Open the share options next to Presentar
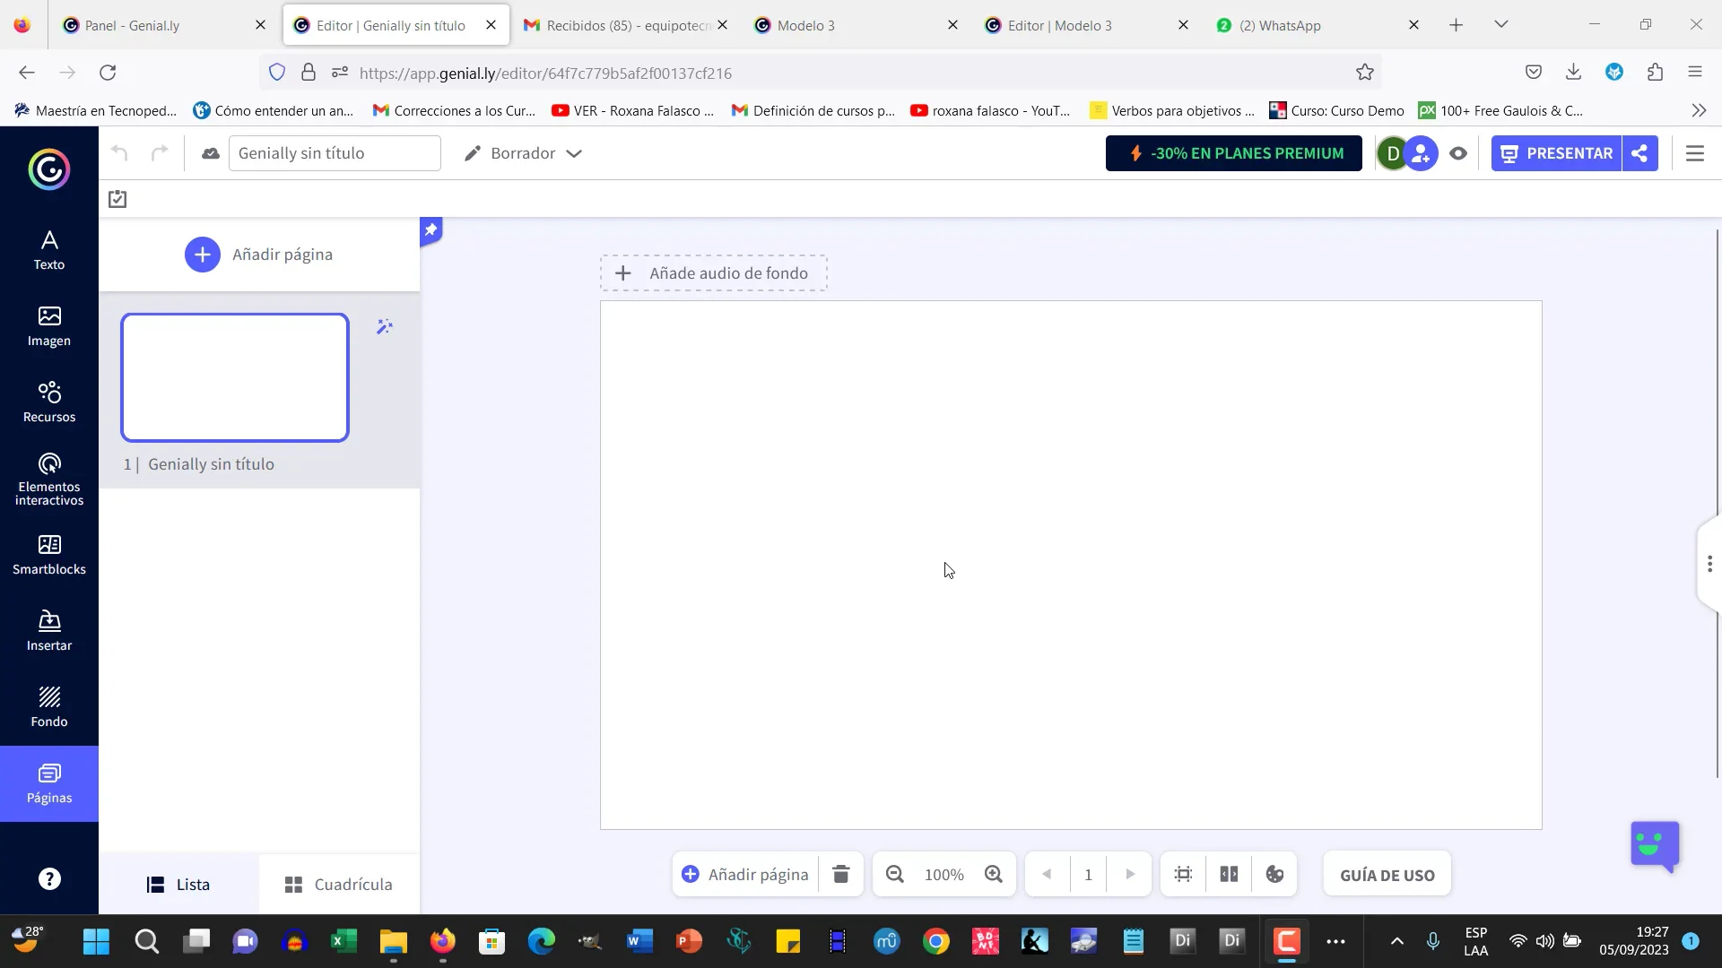The image size is (1722, 968). tap(1639, 153)
